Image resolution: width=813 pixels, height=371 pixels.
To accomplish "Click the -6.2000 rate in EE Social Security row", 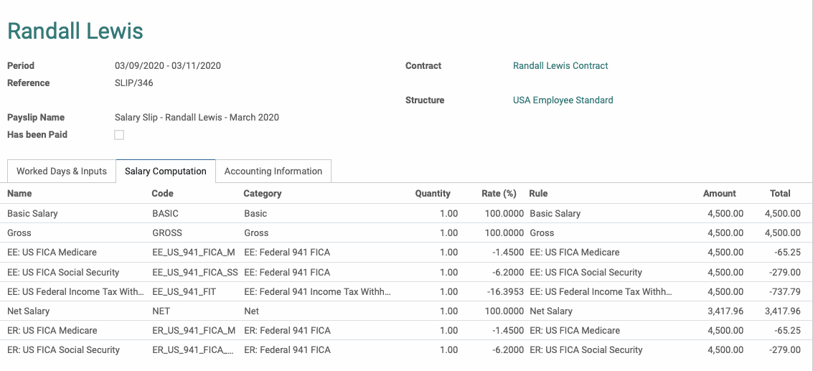I will [507, 273].
